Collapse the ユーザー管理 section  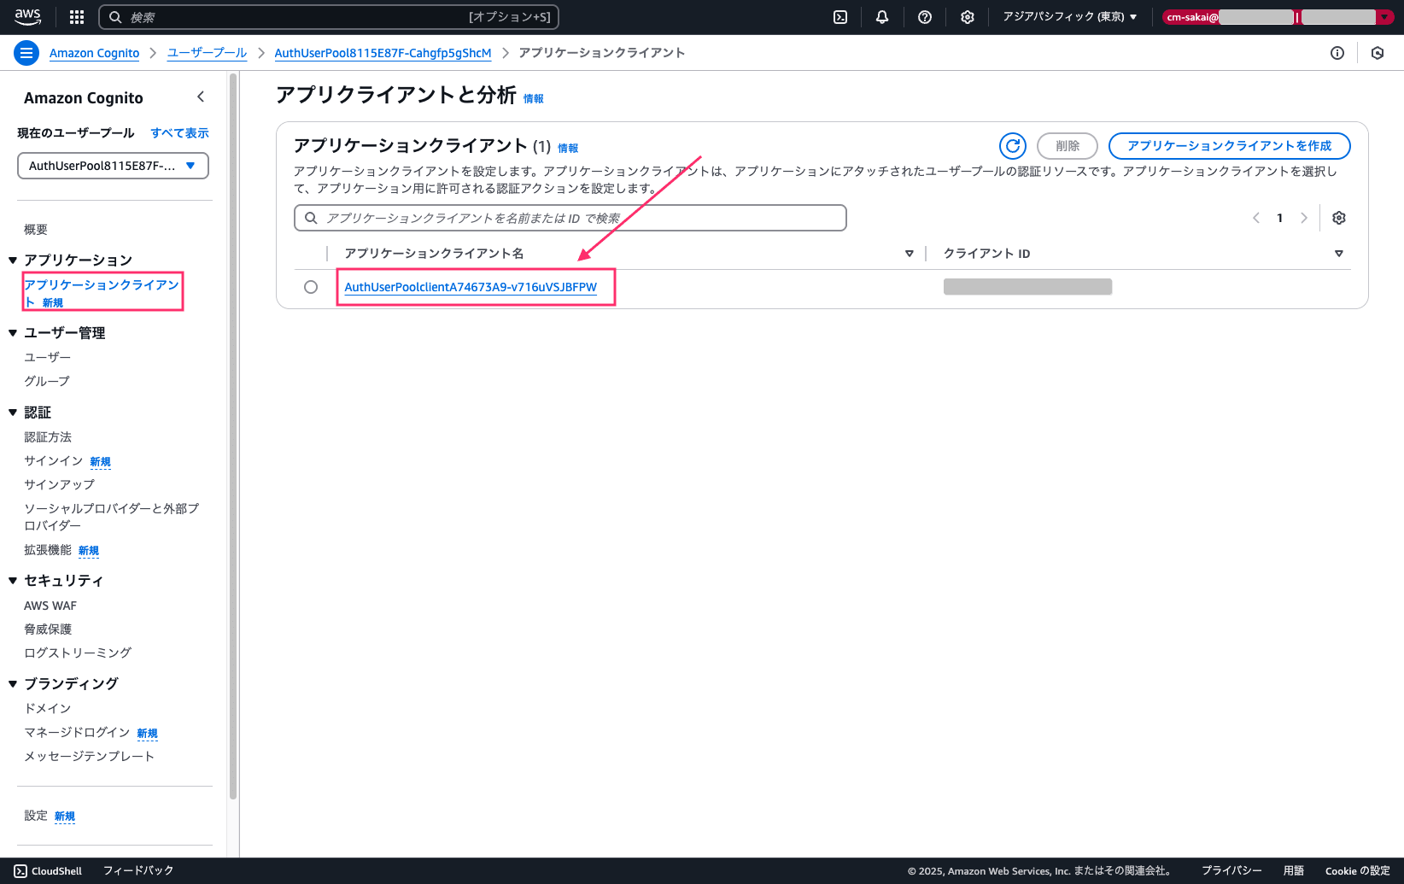[x=13, y=333]
